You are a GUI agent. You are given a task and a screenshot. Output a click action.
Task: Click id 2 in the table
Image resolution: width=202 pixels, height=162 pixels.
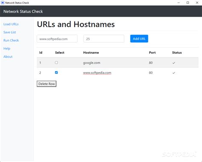tap(40, 72)
